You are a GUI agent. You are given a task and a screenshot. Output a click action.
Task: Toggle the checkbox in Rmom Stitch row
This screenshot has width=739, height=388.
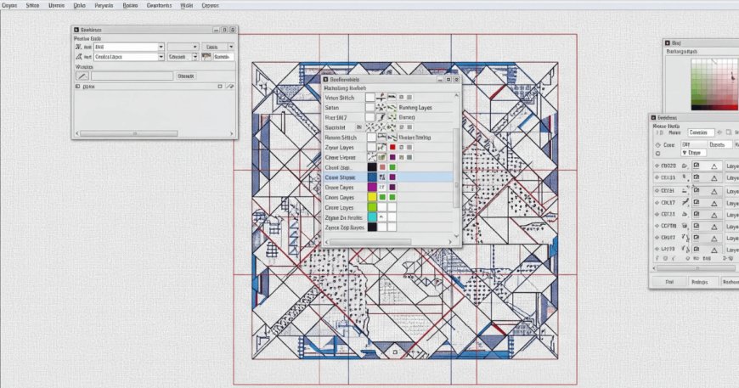pos(371,137)
